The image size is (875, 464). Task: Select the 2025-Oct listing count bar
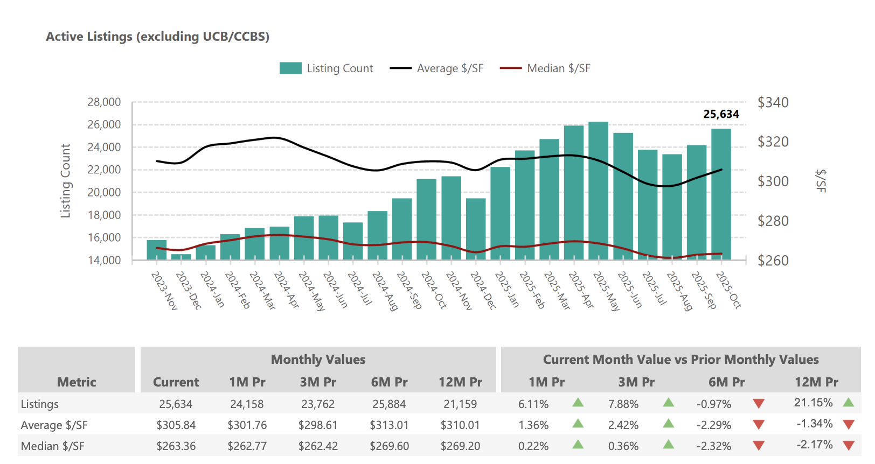[721, 194]
